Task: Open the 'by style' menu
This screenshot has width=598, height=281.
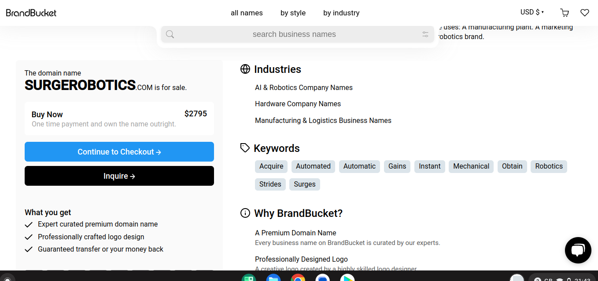Action: pos(293,13)
